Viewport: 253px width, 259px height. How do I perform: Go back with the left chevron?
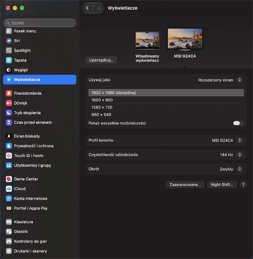pos(87,8)
